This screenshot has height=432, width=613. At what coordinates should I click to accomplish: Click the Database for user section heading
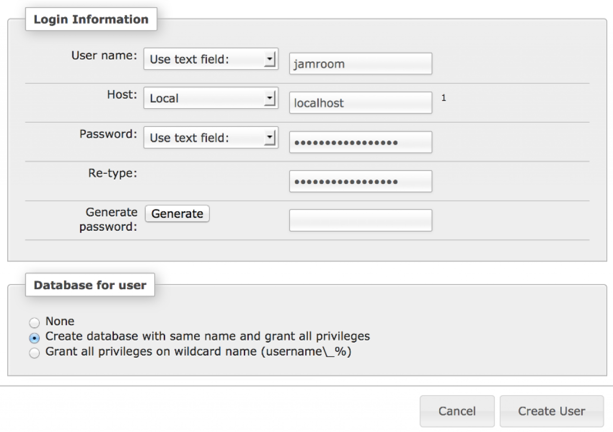[90, 285]
